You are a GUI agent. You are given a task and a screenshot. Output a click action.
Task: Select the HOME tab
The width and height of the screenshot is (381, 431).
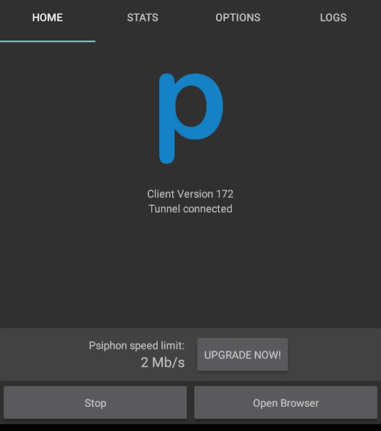pos(48,18)
